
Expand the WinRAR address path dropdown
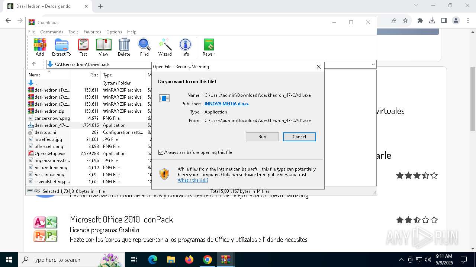(373, 65)
